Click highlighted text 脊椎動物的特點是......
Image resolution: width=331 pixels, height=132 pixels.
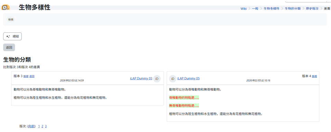184,98
